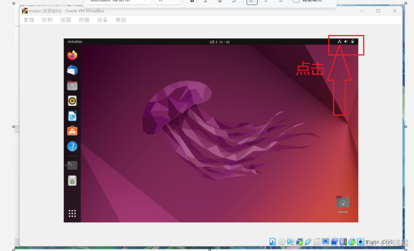The image size is (414, 251).
Task: Click VirtualBox display status icon
Action: click(x=326, y=242)
